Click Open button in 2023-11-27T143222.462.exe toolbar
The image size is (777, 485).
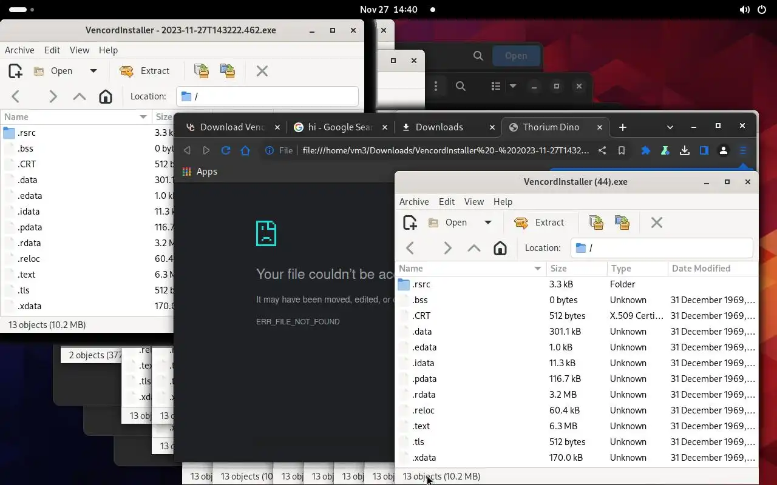55,71
